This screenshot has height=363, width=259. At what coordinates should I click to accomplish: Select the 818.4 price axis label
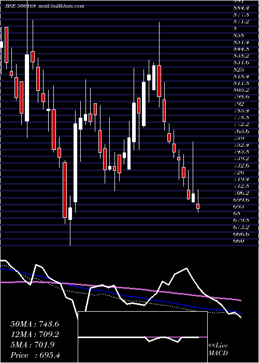241,76
